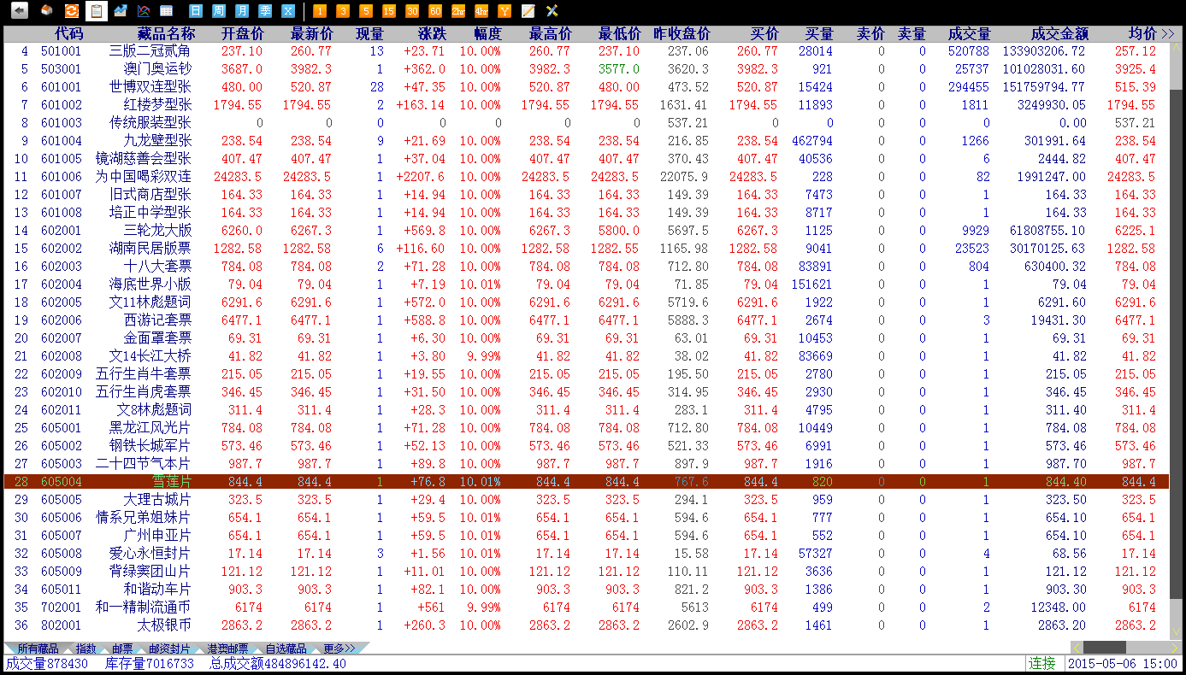Sort by the 最新价 column header

point(311,34)
